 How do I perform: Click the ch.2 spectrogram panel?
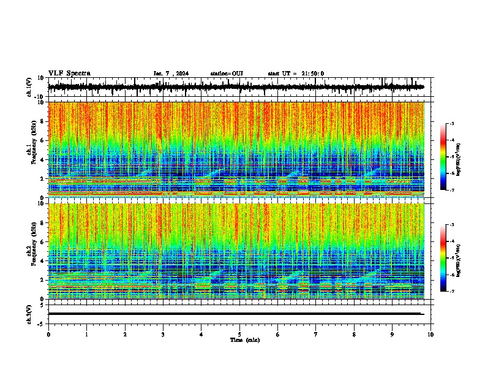(236, 251)
